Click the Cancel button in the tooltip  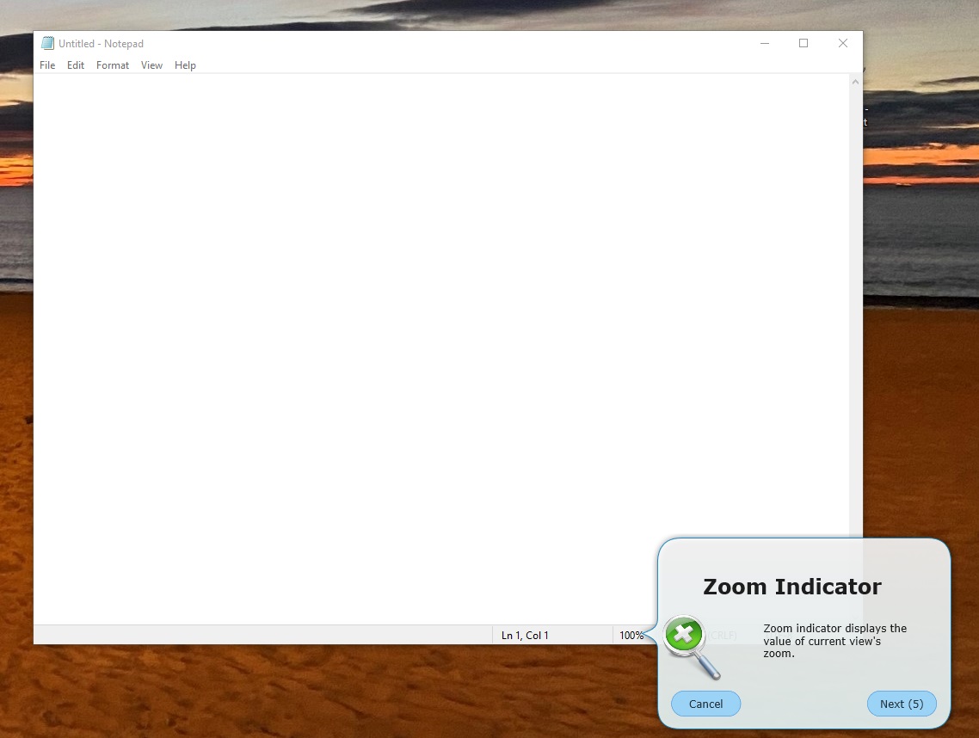(x=705, y=704)
